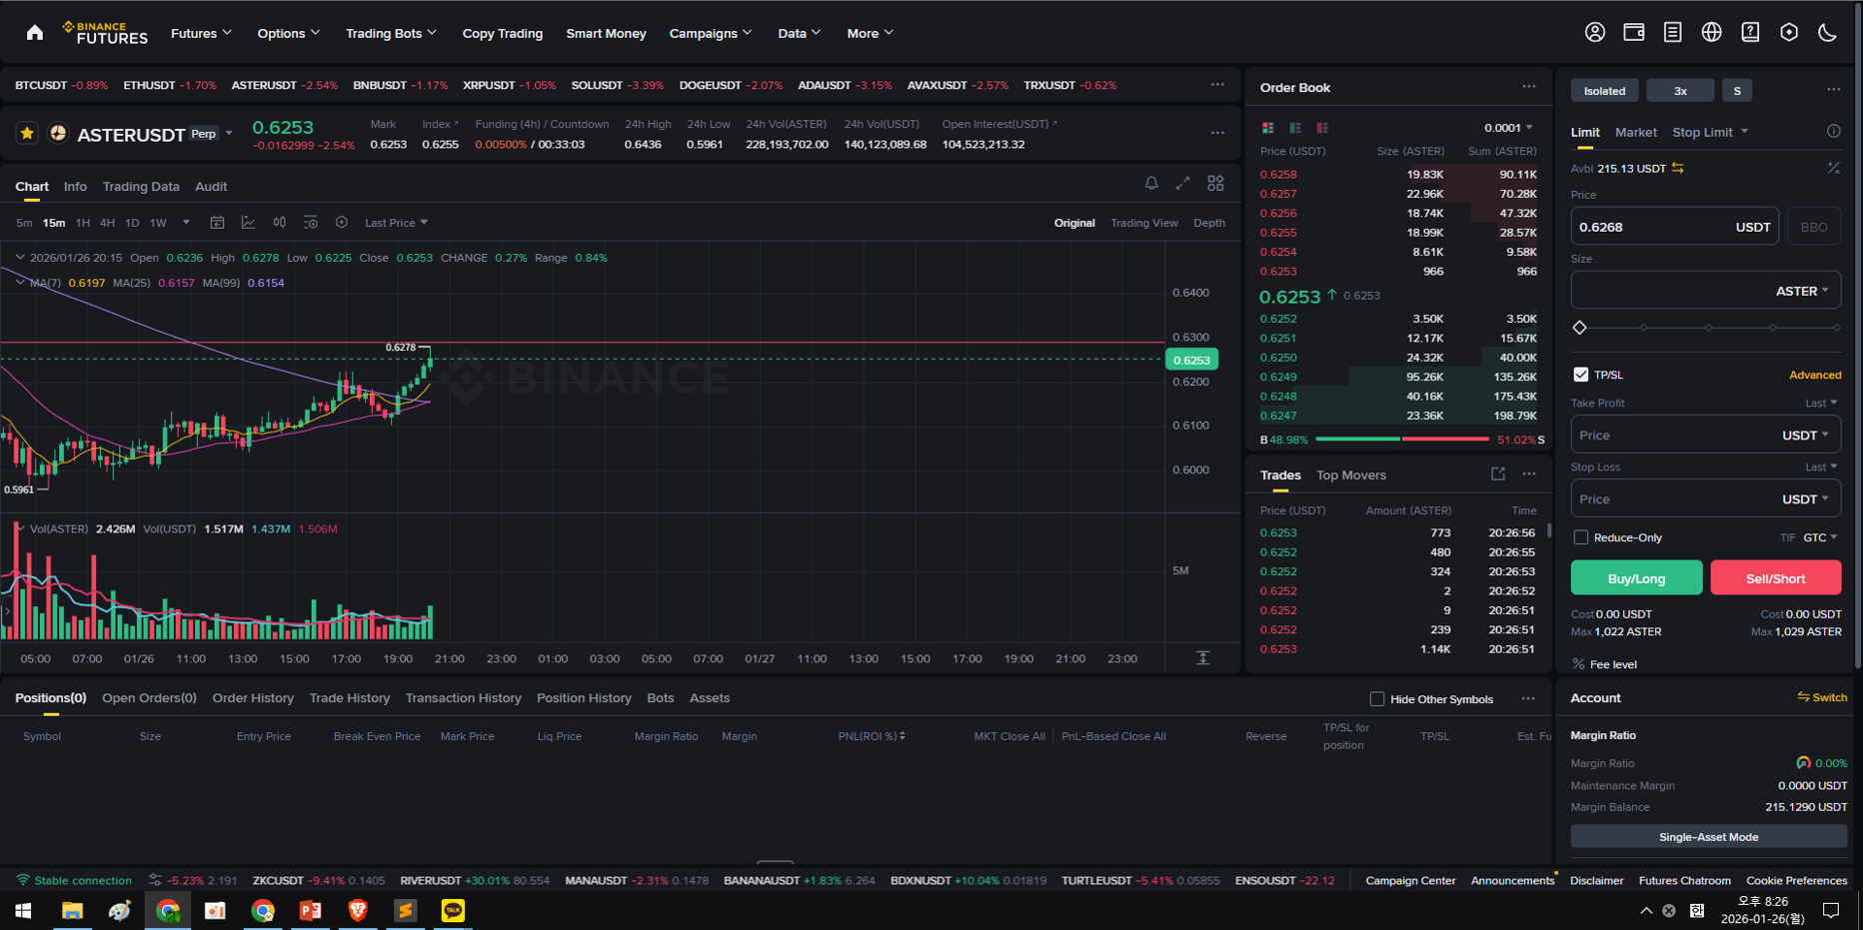Image resolution: width=1863 pixels, height=930 pixels.
Task: Show both bids and asks in the order book
Action: [x=1268, y=128]
